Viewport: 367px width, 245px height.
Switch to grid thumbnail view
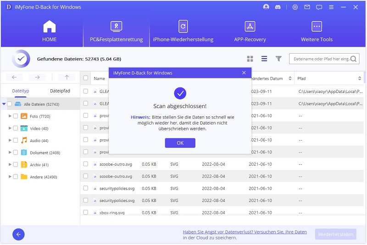[x=250, y=59]
